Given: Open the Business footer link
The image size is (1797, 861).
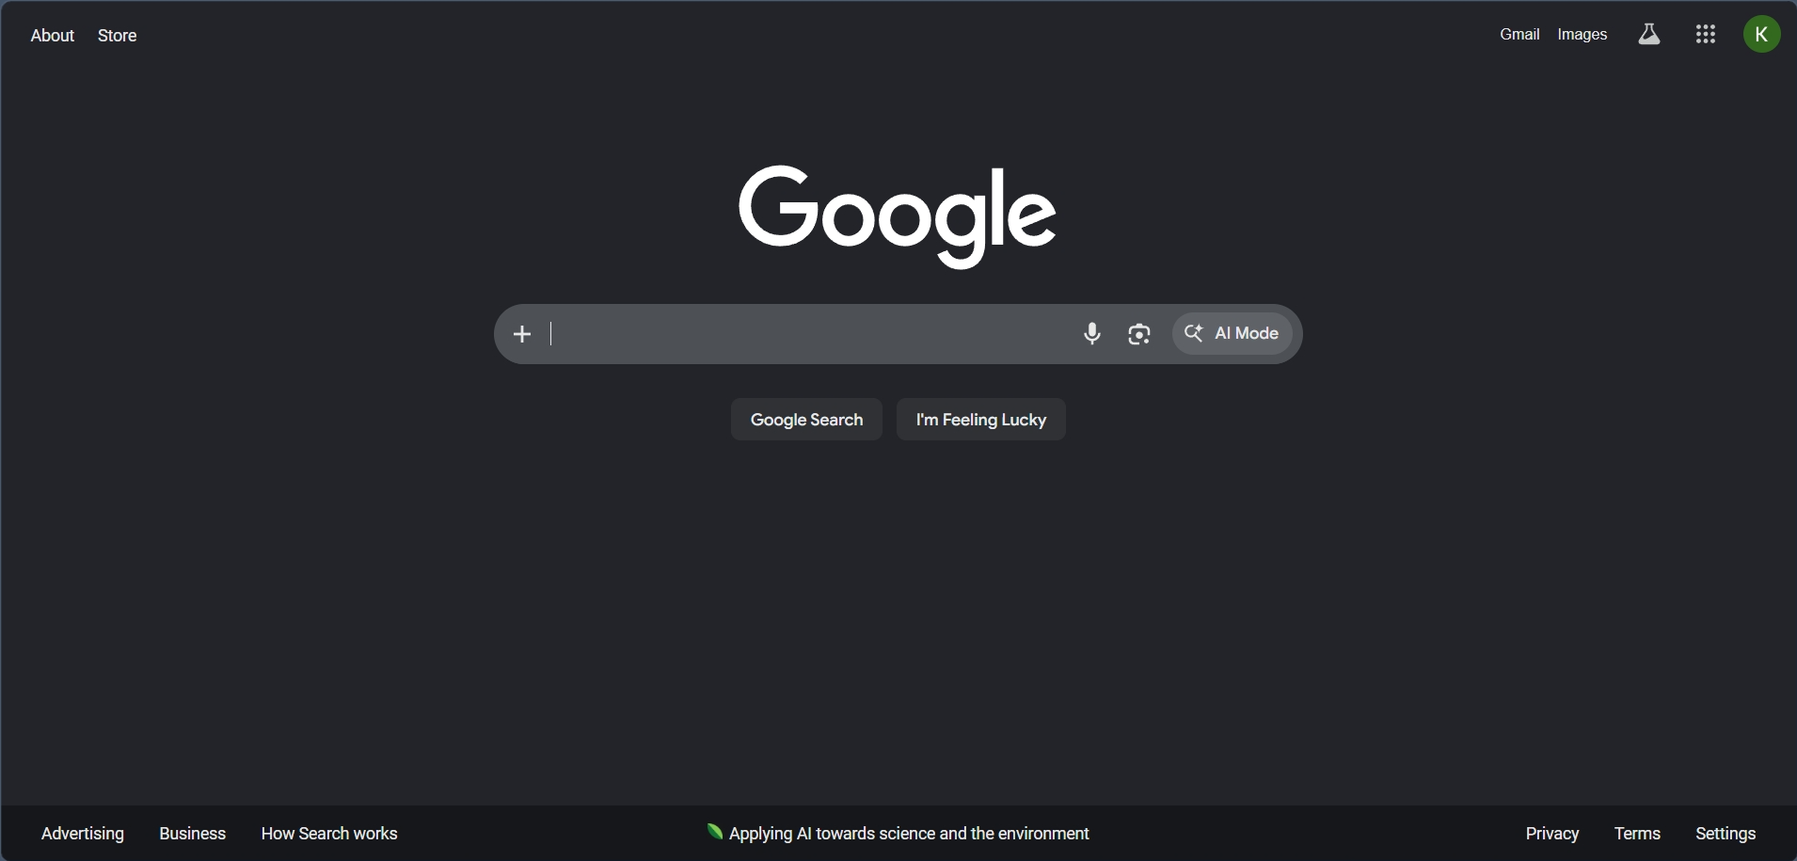Looking at the screenshot, I should [x=193, y=834].
